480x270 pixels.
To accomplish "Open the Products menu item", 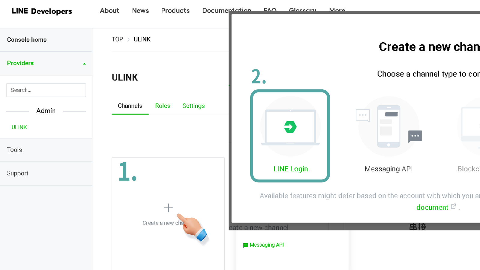I will point(175,10).
